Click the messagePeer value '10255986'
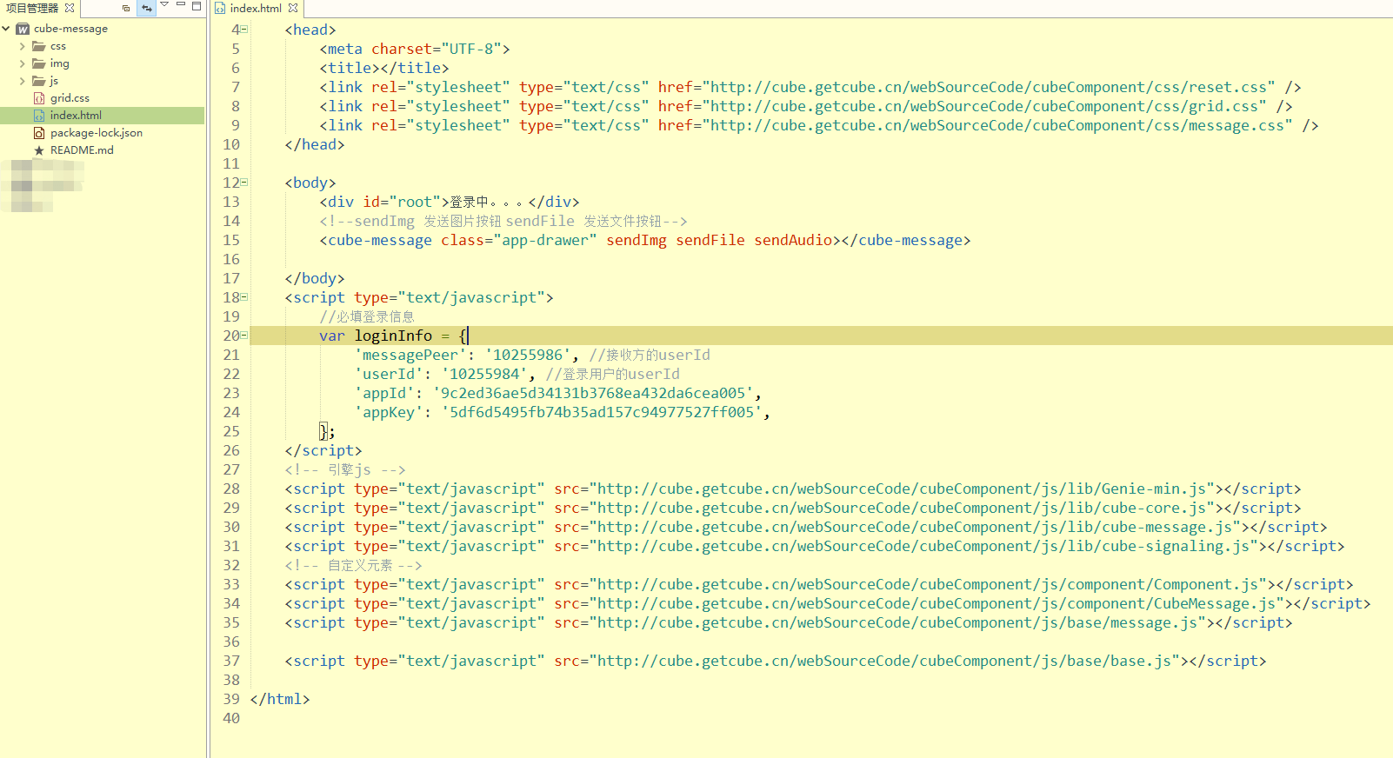The image size is (1393, 758). tap(528, 355)
